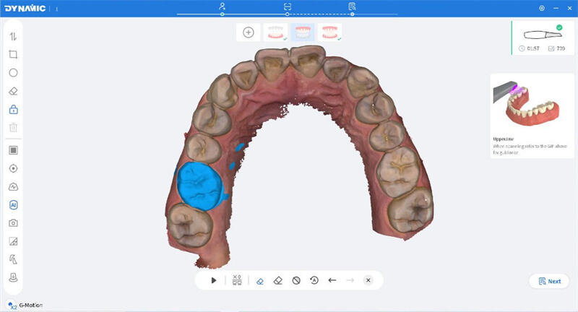Toggle the AI button in left sidebar
The width and height of the screenshot is (578, 312).
[13, 205]
